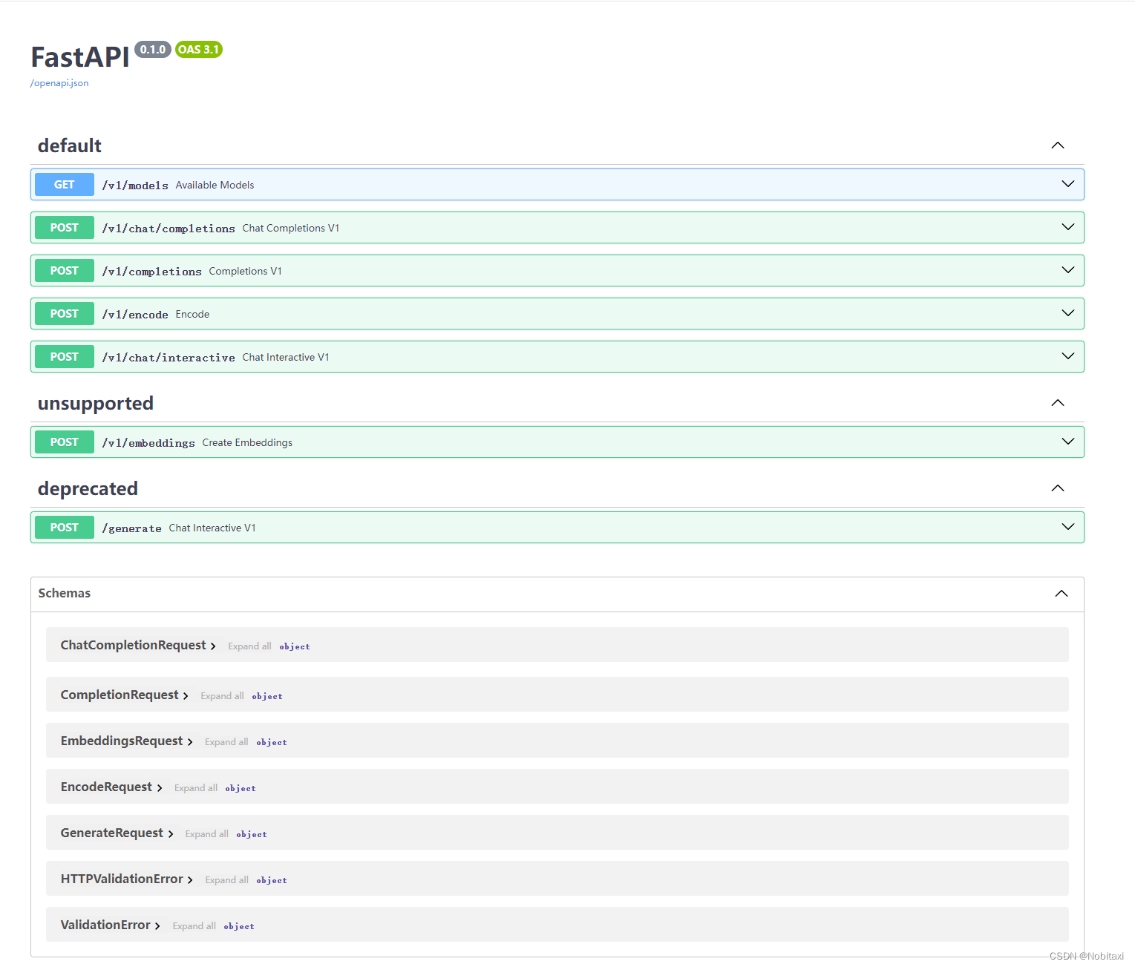The width and height of the screenshot is (1135, 967).
Task: Click the Available Models summary text
Action: (215, 186)
